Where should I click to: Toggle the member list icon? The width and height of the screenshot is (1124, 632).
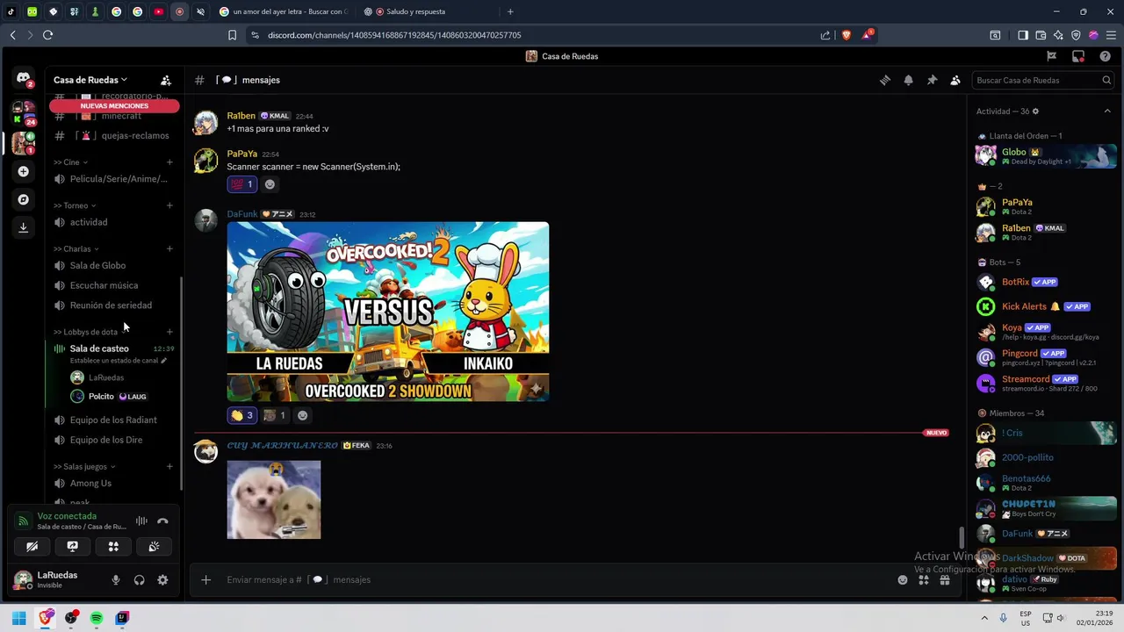(955, 80)
